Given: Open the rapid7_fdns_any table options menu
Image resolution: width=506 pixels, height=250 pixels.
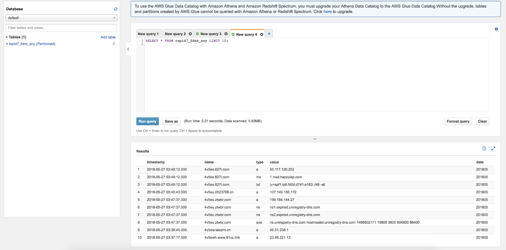Looking at the screenshot, I should 114,44.
